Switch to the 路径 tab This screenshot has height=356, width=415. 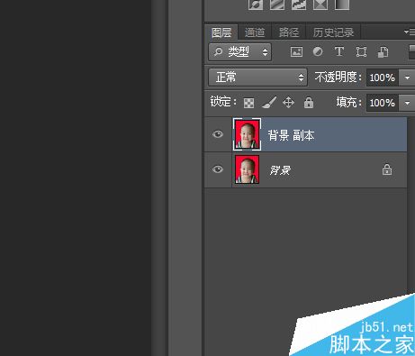click(x=289, y=32)
